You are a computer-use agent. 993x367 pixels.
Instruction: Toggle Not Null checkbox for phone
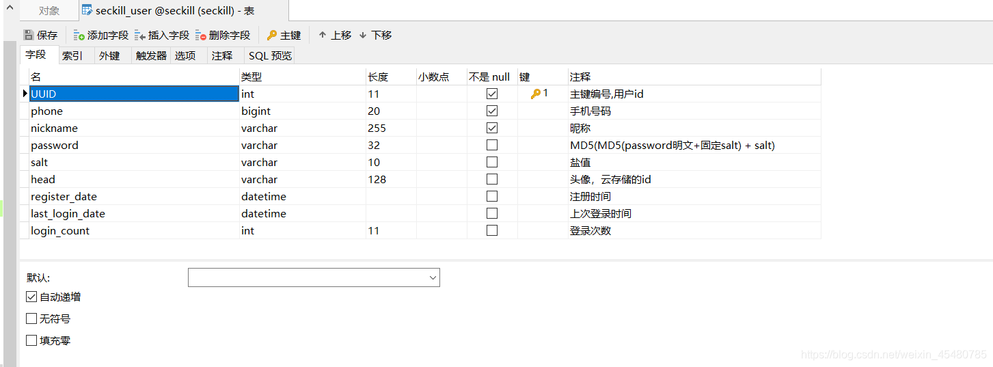[491, 111]
